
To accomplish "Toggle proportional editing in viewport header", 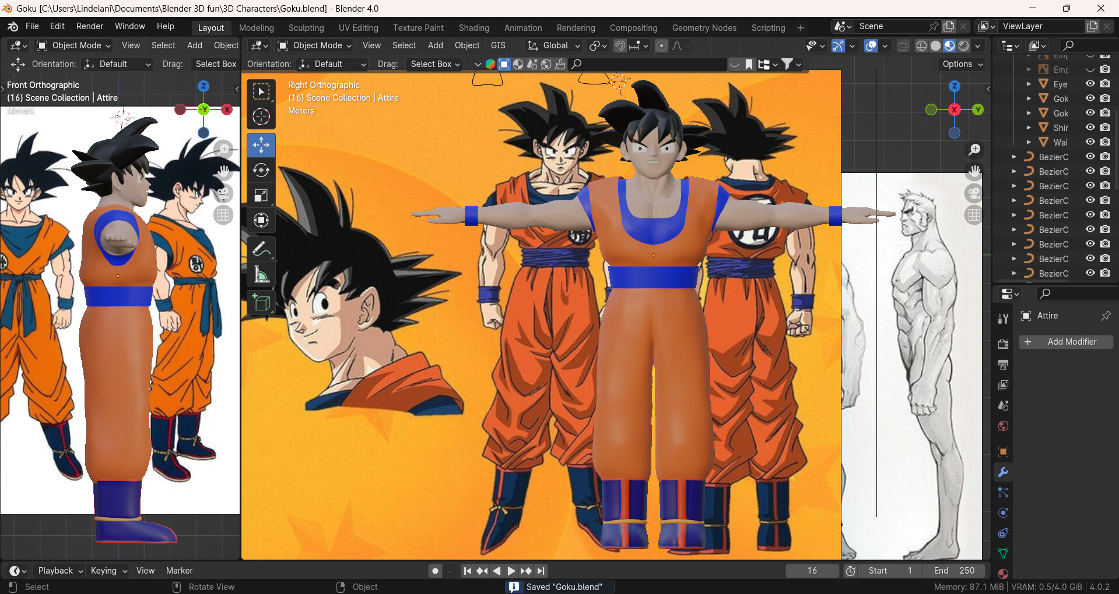I will pos(661,45).
